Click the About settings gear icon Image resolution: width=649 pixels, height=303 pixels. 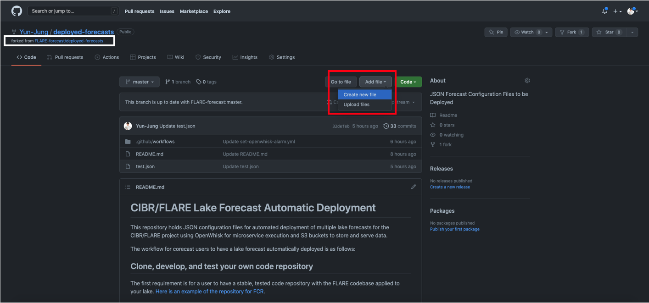[x=527, y=81]
